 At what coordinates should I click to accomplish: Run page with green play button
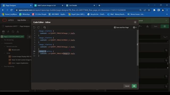click(165, 26)
